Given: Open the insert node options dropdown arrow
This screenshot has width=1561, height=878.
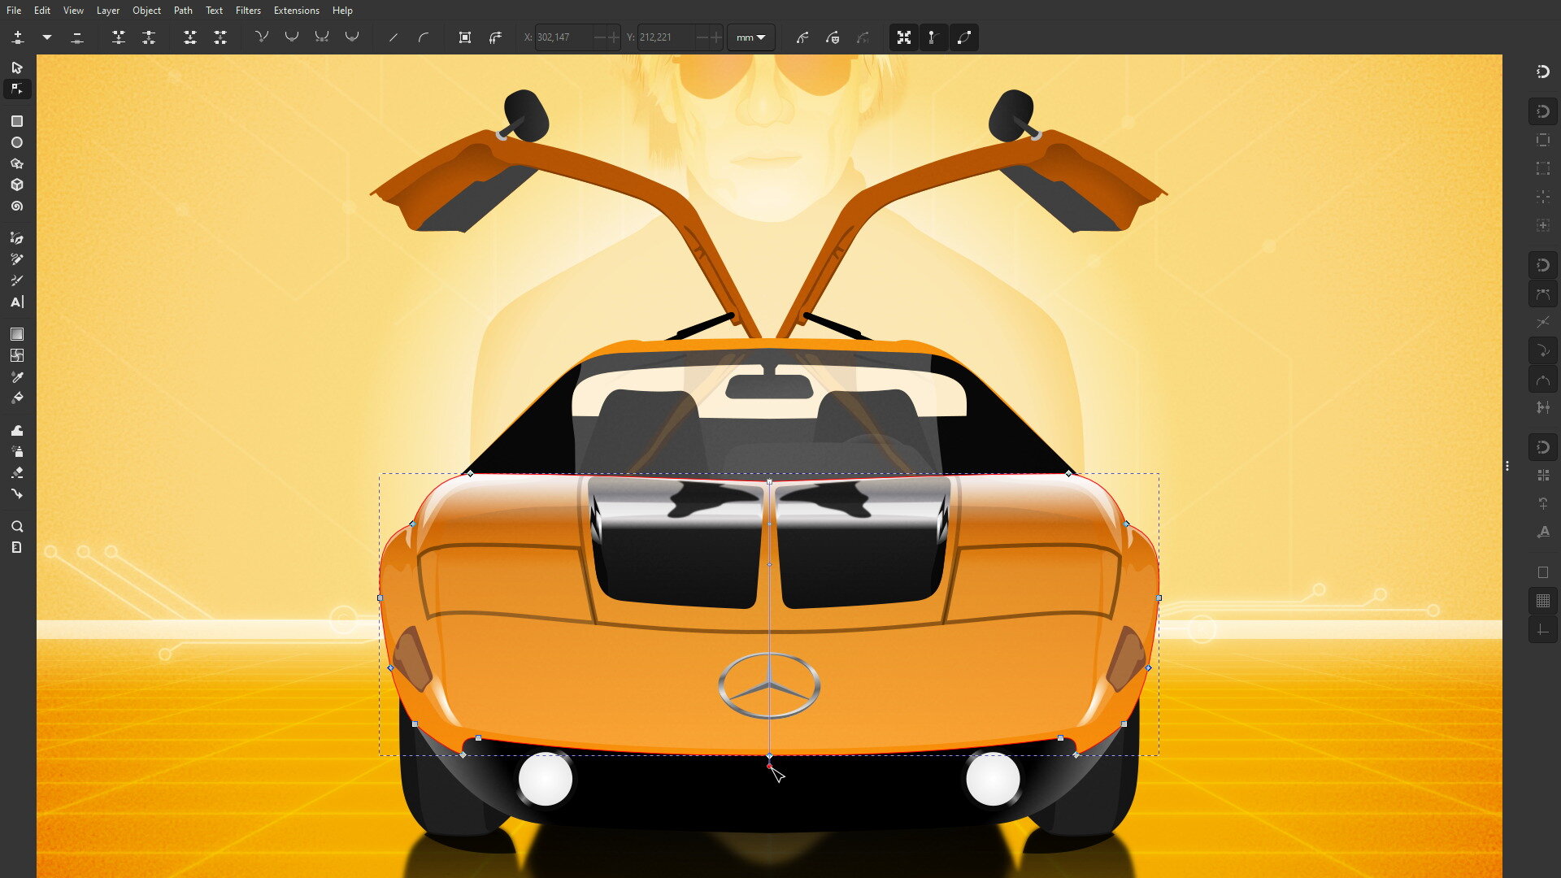Looking at the screenshot, I should 47,37.
